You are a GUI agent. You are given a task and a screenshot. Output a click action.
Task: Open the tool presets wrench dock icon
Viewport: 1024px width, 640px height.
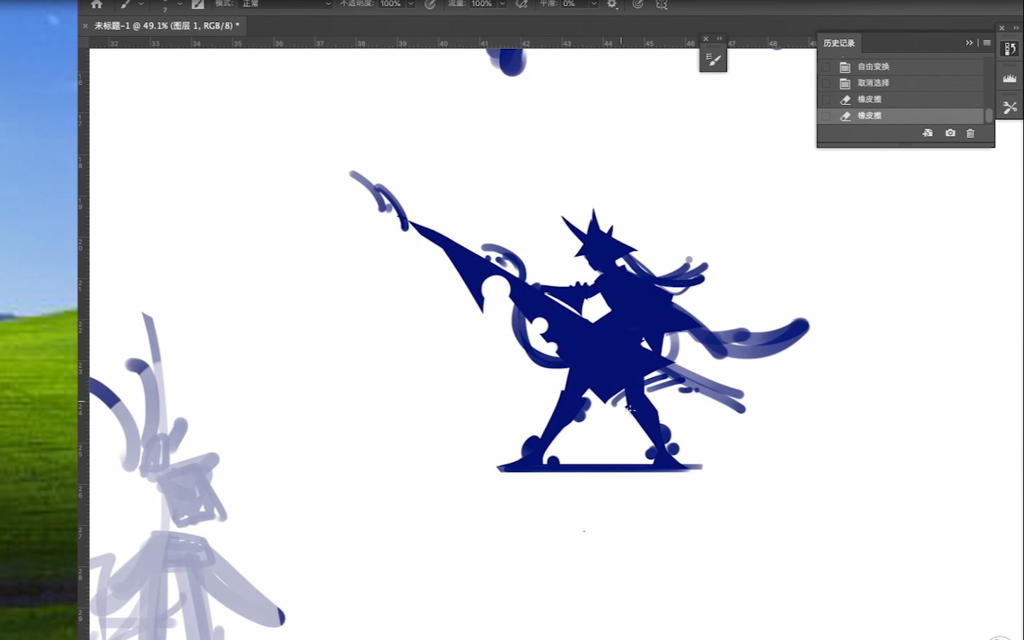(x=1010, y=107)
